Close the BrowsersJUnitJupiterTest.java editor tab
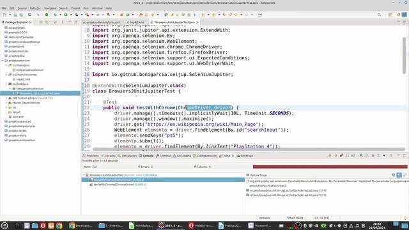The width and height of the screenshot is (409, 230). pos(197,22)
